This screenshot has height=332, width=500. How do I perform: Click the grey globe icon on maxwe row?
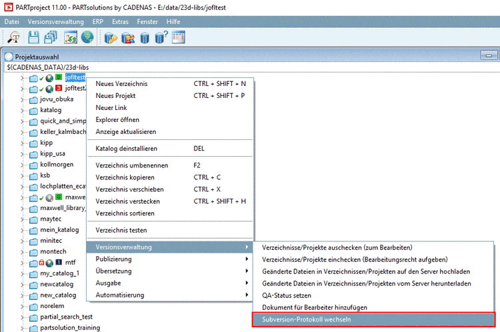pyautogui.click(x=49, y=198)
